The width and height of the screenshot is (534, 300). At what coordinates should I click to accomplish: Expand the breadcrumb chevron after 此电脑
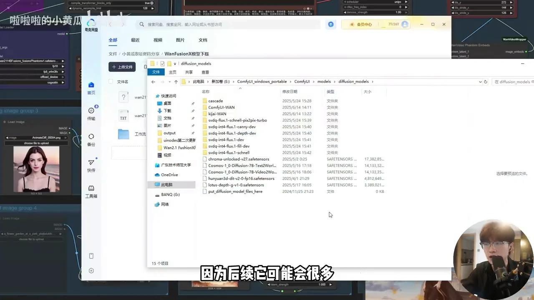(208, 82)
